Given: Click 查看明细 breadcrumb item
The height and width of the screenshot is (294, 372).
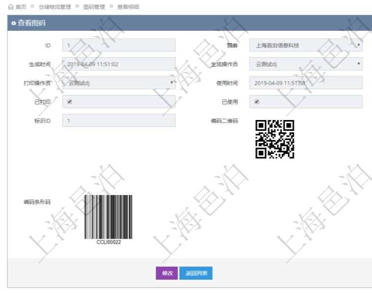Looking at the screenshot, I should click(x=128, y=7).
